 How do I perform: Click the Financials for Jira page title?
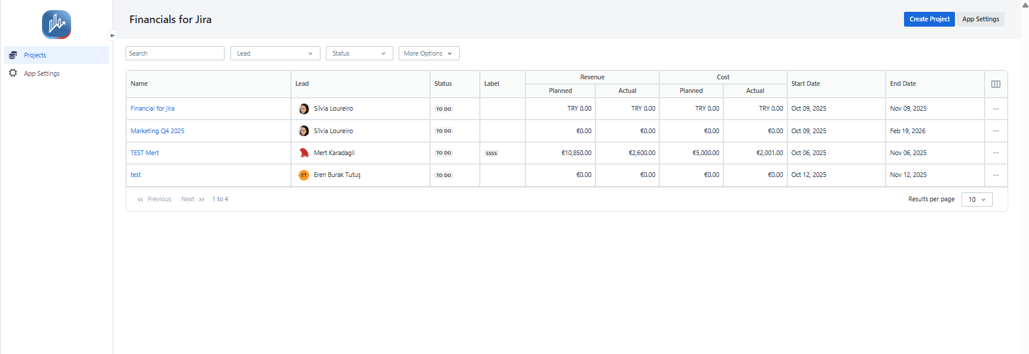(171, 20)
